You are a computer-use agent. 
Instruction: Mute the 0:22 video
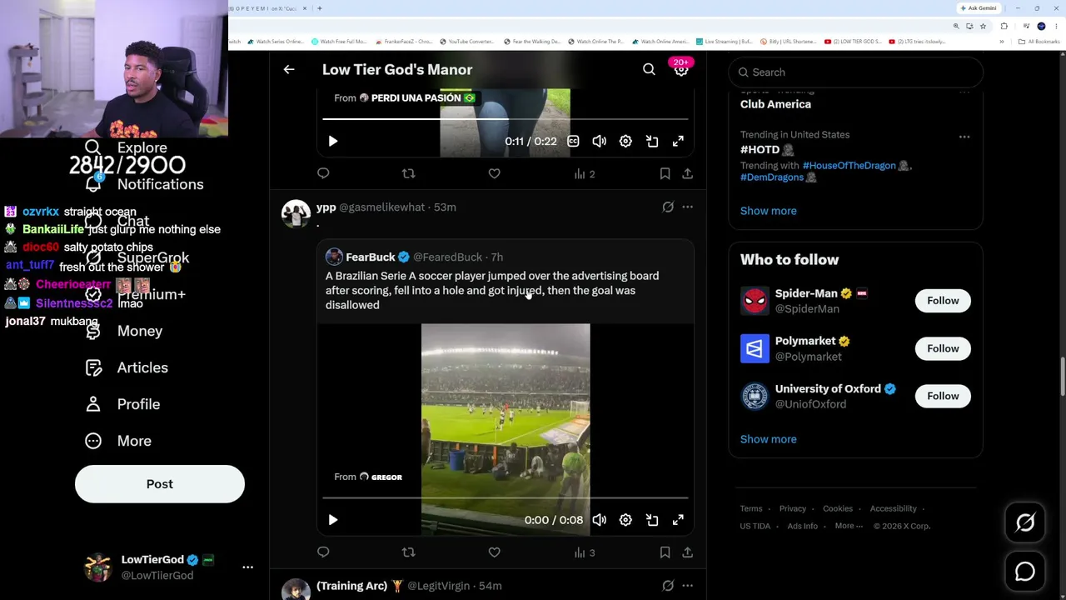tap(599, 142)
